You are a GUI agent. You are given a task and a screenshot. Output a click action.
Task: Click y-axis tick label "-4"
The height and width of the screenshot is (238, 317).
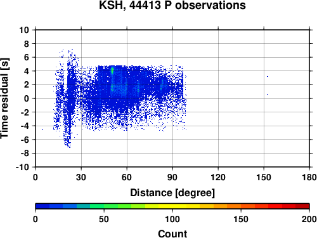tap(25, 126)
